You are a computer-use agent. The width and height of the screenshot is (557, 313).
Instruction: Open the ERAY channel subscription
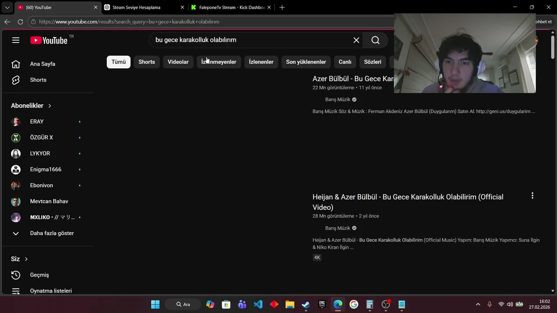(x=48, y=122)
